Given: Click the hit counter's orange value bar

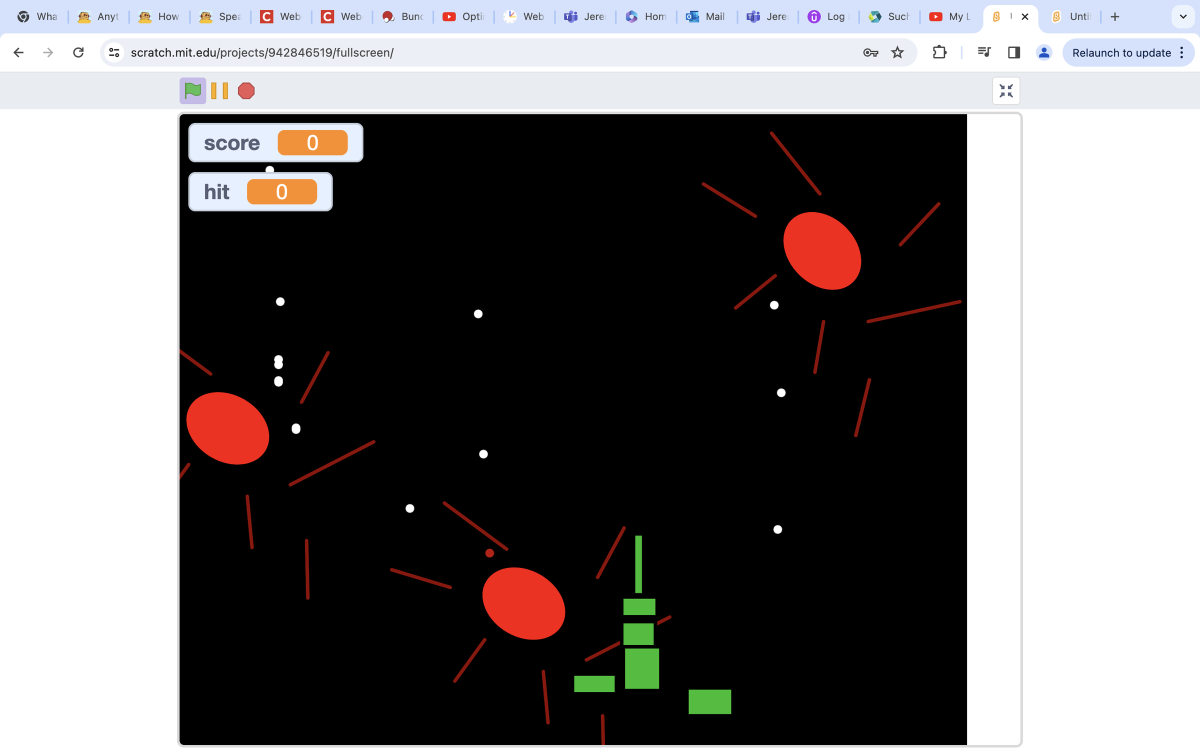Looking at the screenshot, I should coord(282,191).
